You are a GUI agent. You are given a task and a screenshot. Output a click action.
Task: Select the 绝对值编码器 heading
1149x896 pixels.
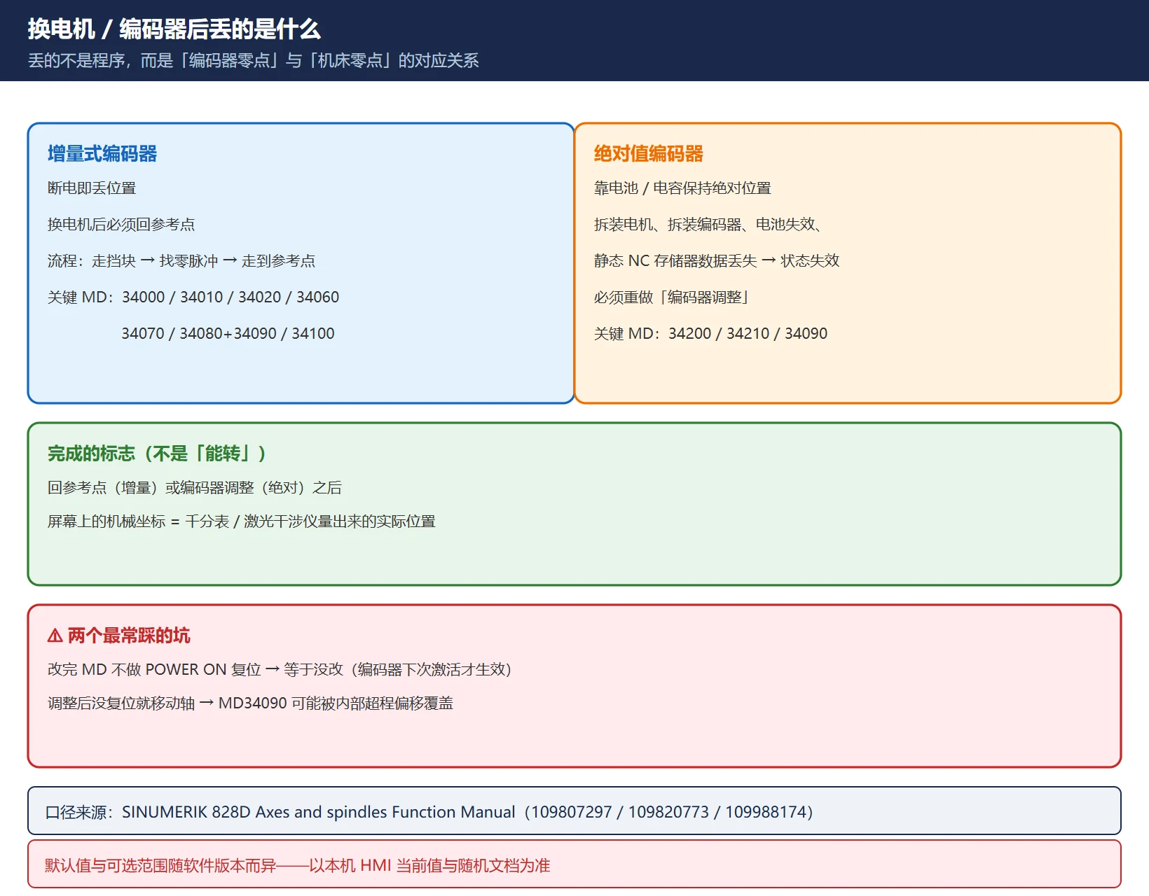[x=649, y=154]
